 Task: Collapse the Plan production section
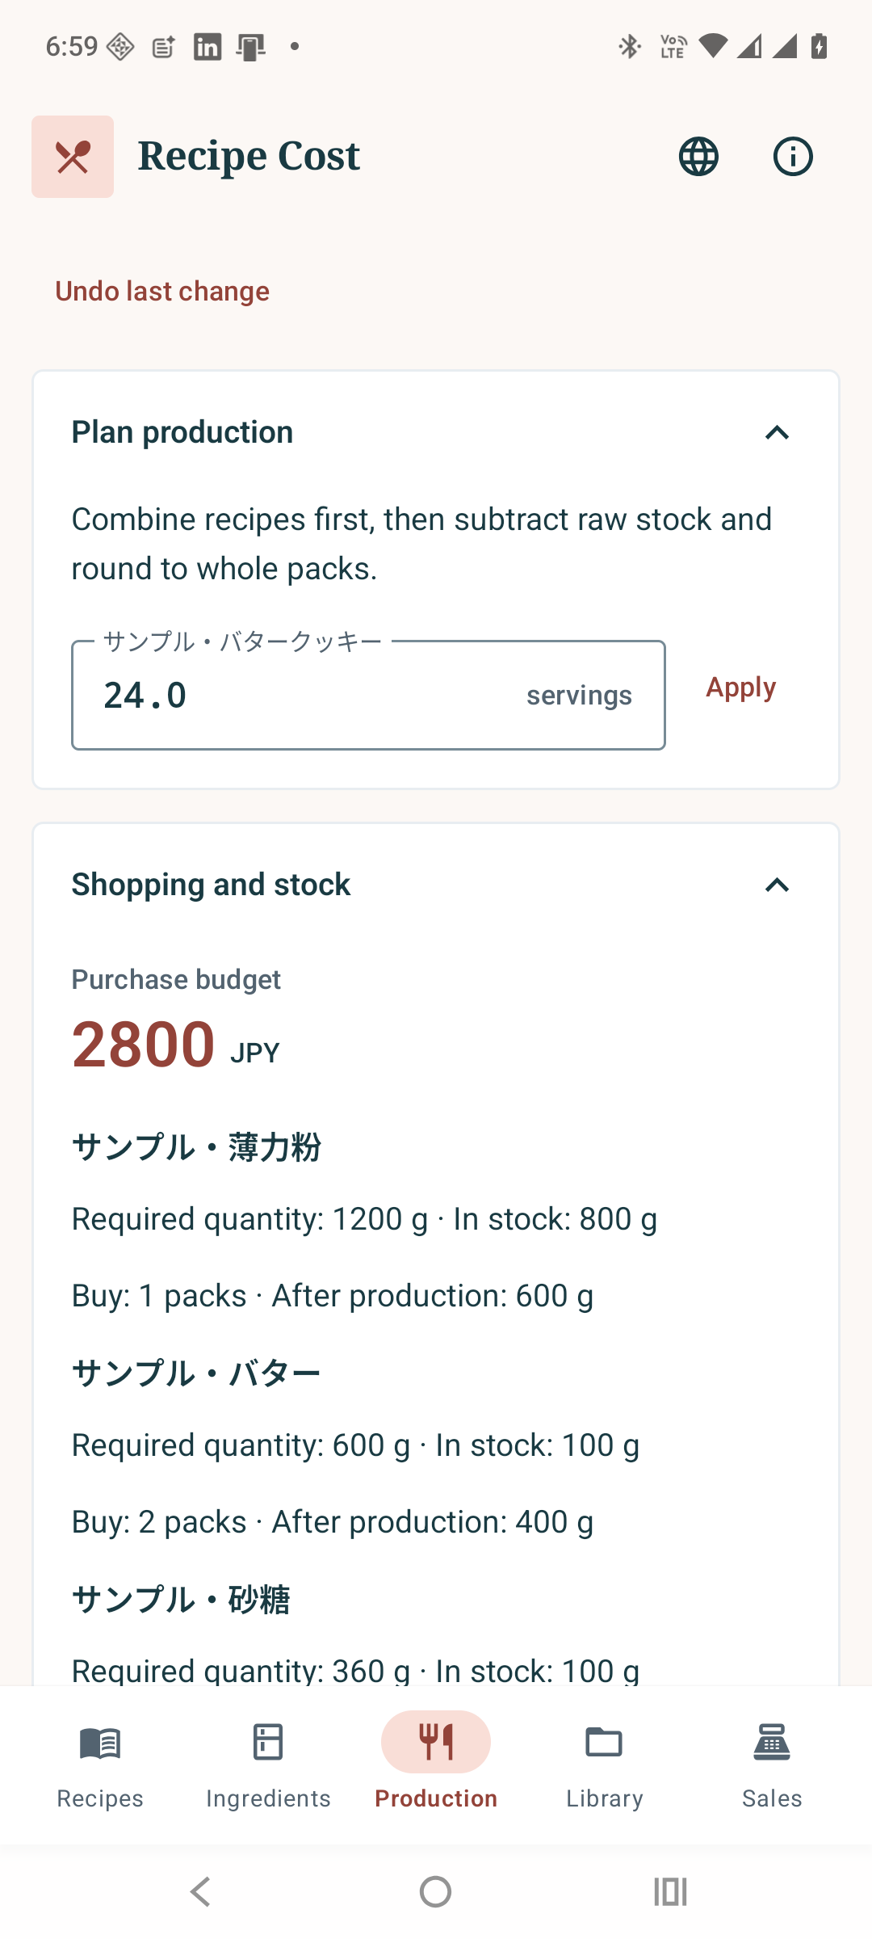tap(777, 433)
